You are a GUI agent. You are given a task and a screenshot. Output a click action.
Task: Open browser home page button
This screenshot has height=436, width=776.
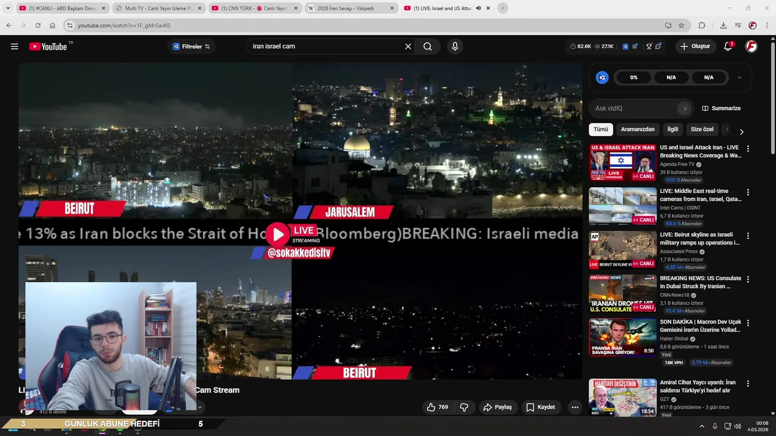click(x=53, y=25)
